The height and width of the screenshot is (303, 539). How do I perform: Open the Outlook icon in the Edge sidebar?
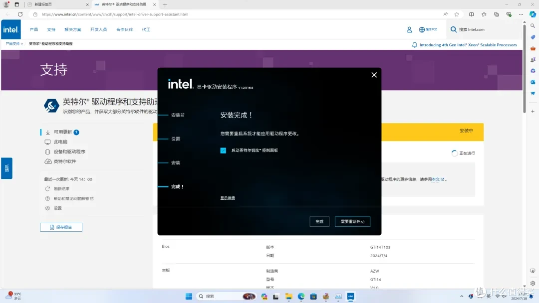pyautogui.click(x=533, y=82)
